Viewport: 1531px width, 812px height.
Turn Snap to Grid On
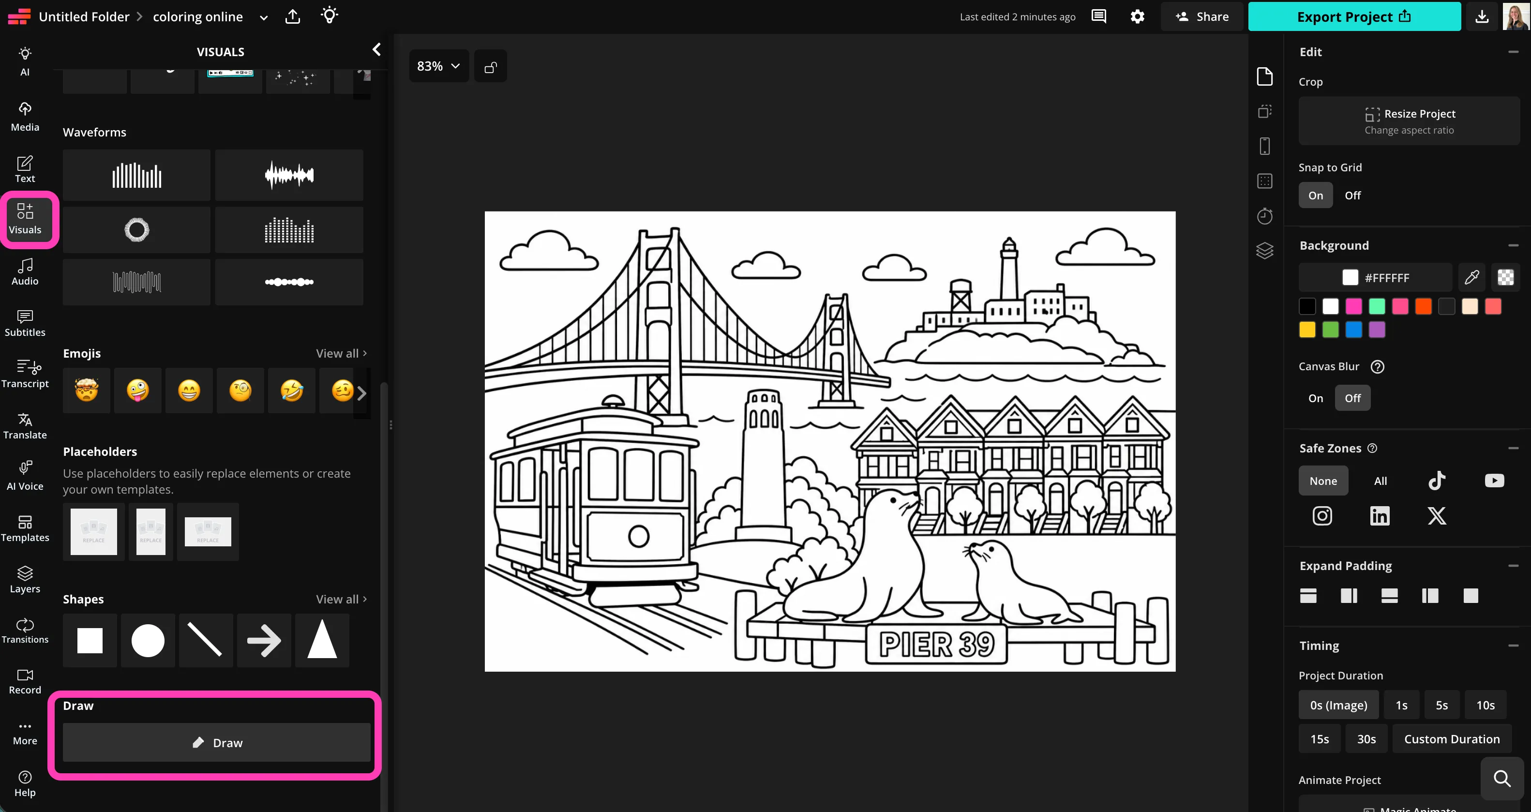click(1315, 195)
